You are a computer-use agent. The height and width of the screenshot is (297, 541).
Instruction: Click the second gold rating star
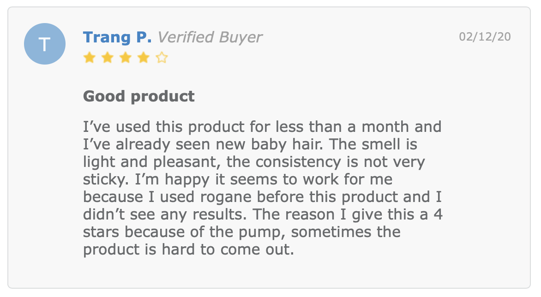click(x=108, y=58)
